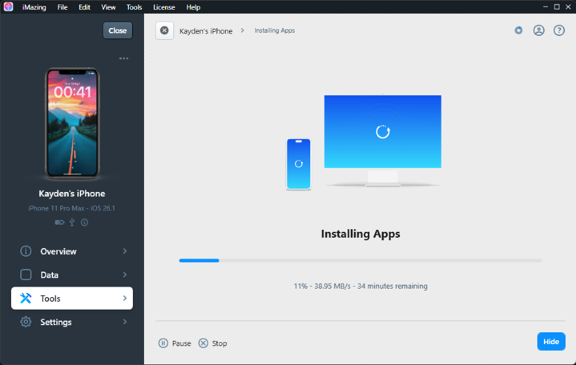Viewport: 576px width, 365px height.
Task: Expand the Settings chevron
Action: pos(125,322)
